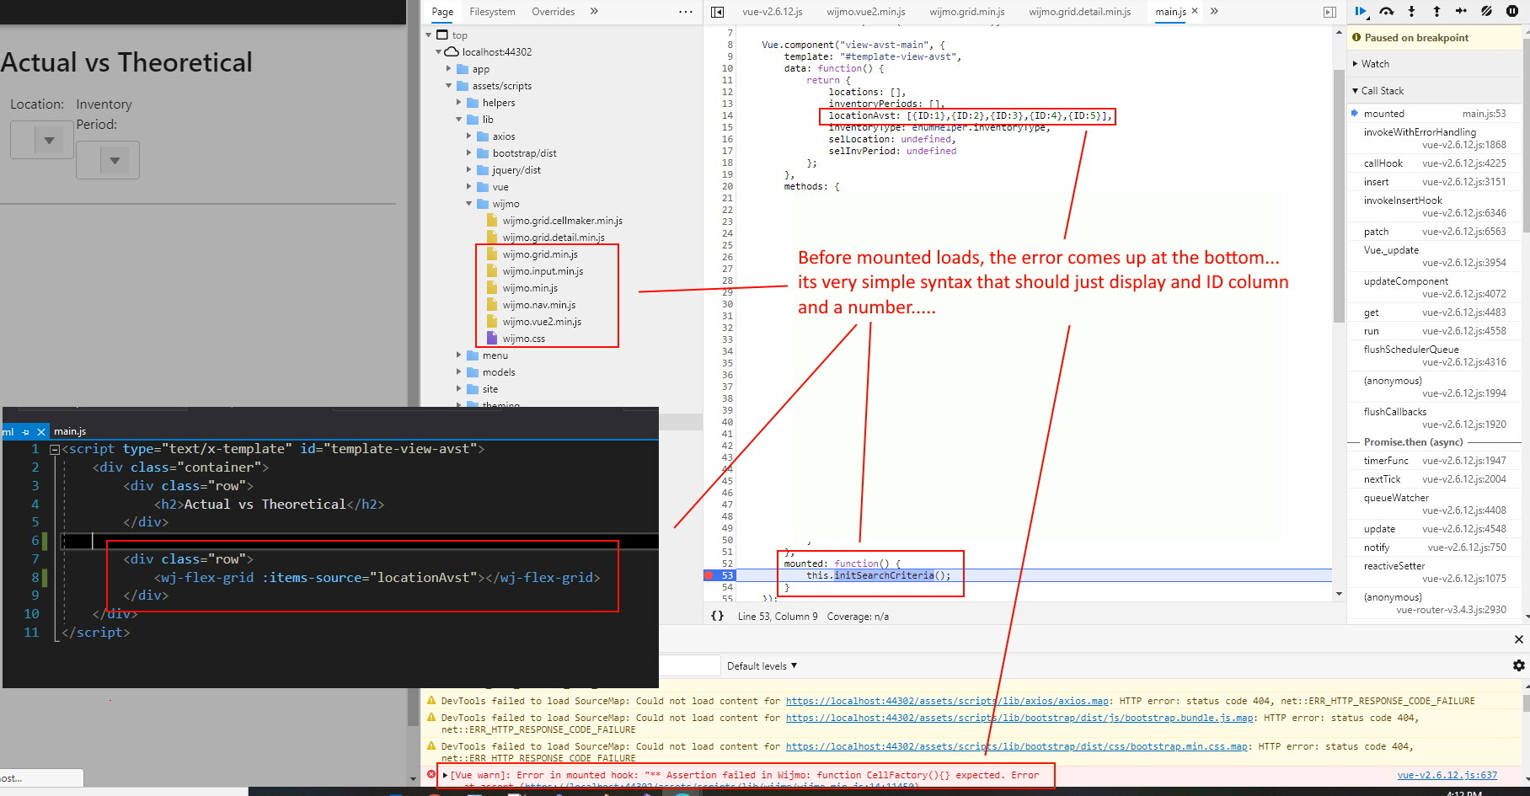1530x796 pixels.
Task: Select the mounted call stack frame
Action: click(x=1435, y=114)
